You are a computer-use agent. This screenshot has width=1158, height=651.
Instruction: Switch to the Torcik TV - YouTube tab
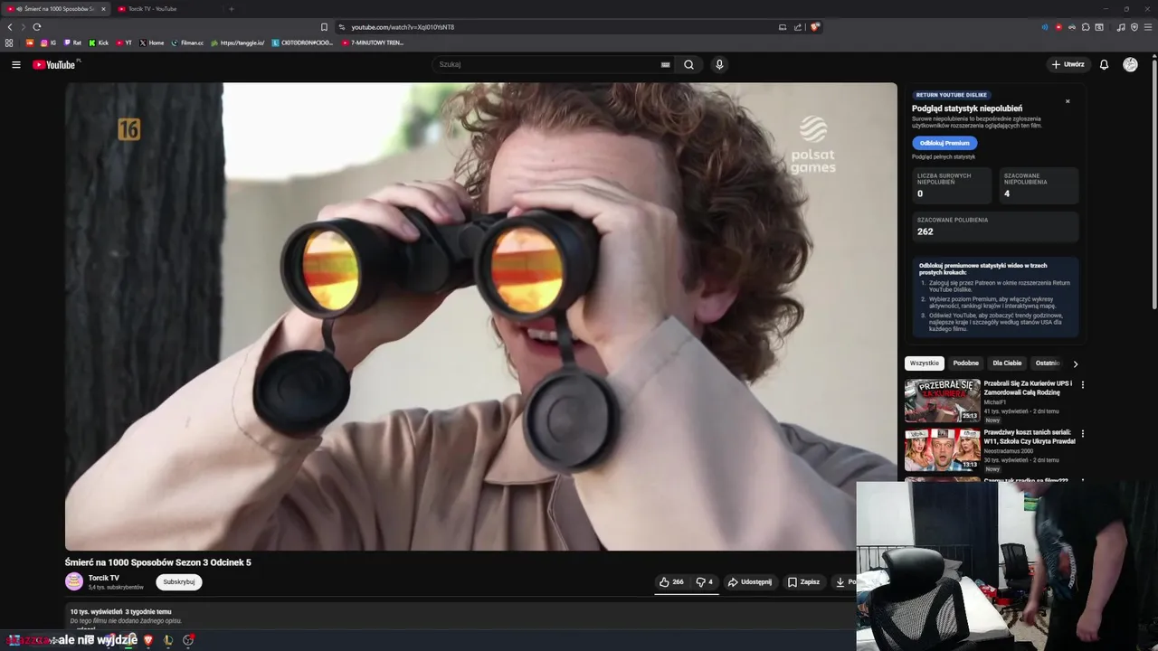[x=167, y=9]
